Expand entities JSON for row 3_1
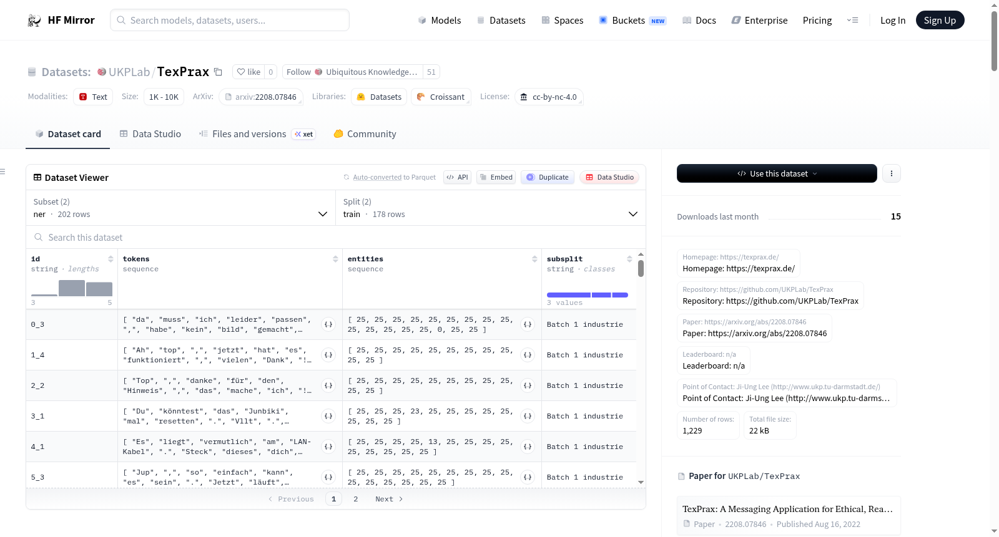The height and width of the screenshot is (537, 999). [x=528, y=416]
